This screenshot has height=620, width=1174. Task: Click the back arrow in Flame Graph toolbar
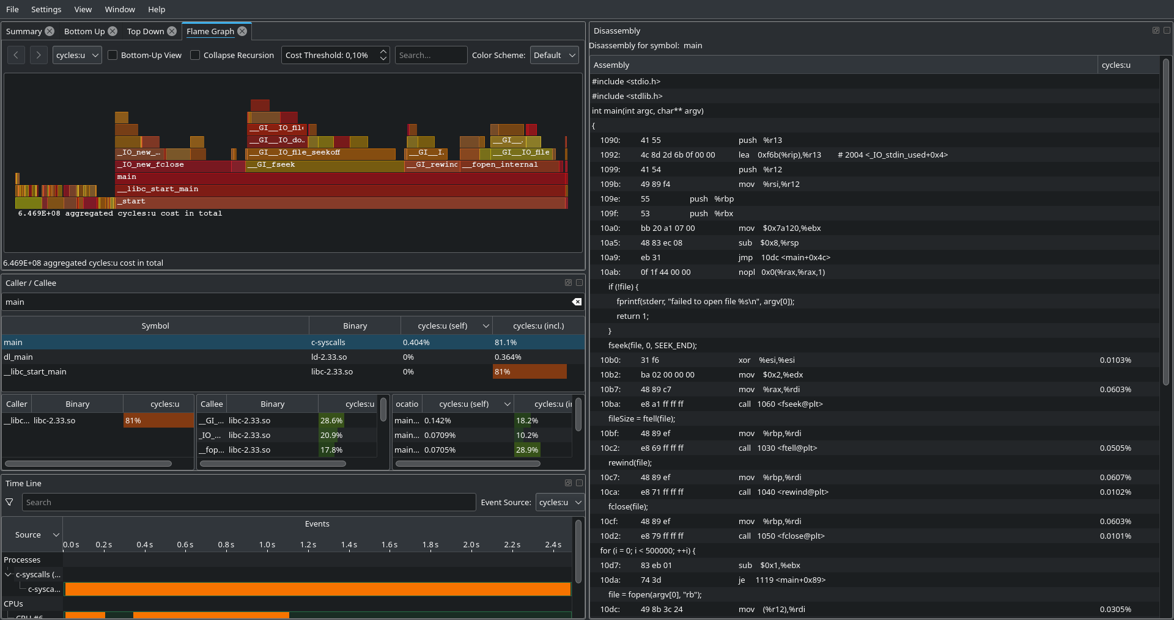(x=16, y=55)
